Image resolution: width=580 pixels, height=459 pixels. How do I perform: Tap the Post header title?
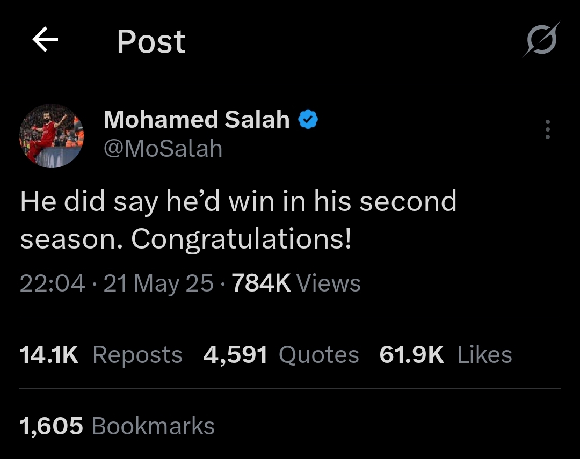(151, 42)
